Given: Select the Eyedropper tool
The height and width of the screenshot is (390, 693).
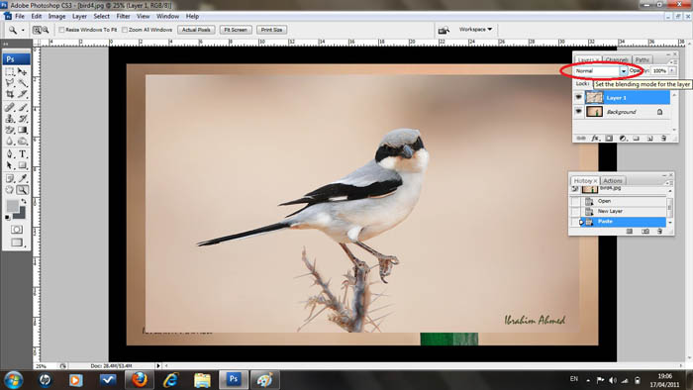Looking at the screenshot, I should click(x=23, y=178).
